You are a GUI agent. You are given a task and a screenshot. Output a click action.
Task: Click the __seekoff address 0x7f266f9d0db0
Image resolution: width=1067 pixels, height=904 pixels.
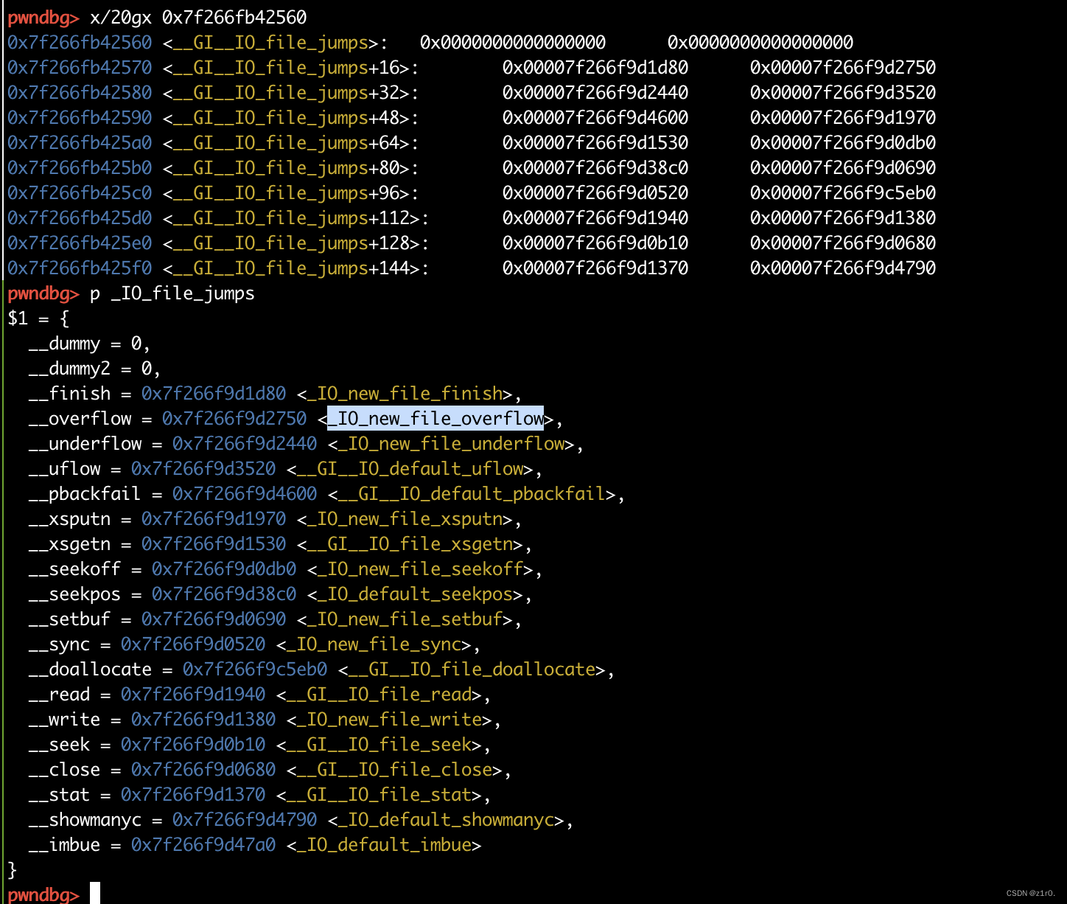(224, 569)
